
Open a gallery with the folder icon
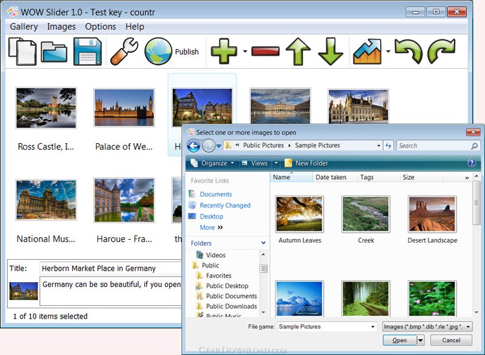click(x=55, y=52)
